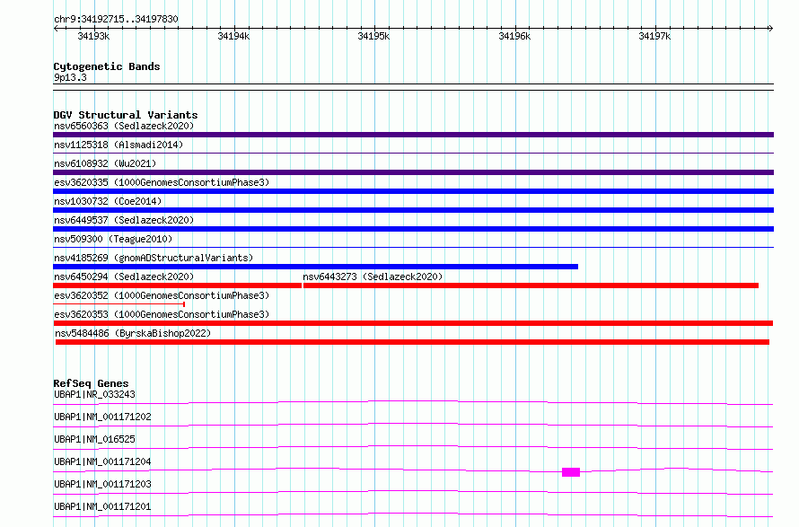
Task: Open the UBAP1|NM_001171203 transcript label
Action: (x=102, y=484)
